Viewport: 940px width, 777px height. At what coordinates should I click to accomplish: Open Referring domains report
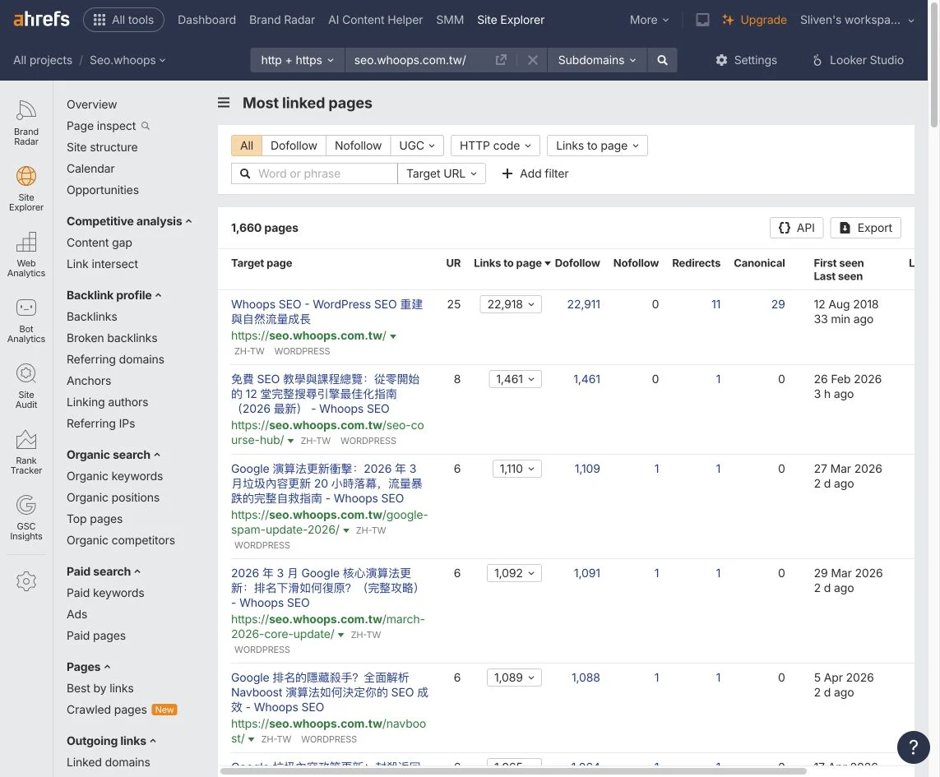[115, 359]
